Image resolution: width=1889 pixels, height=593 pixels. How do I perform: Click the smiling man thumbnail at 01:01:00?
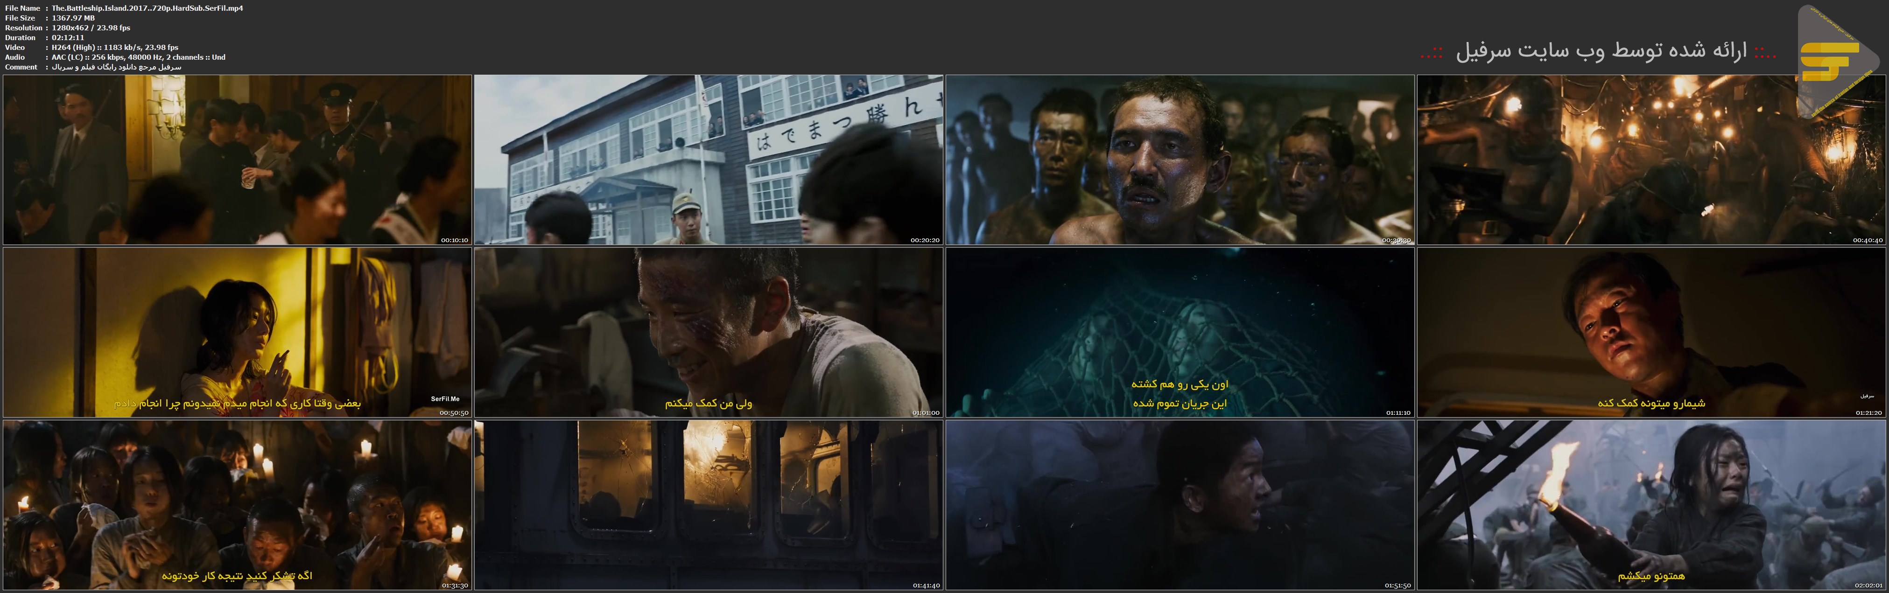pyautogui.click(x=709, y=332)
